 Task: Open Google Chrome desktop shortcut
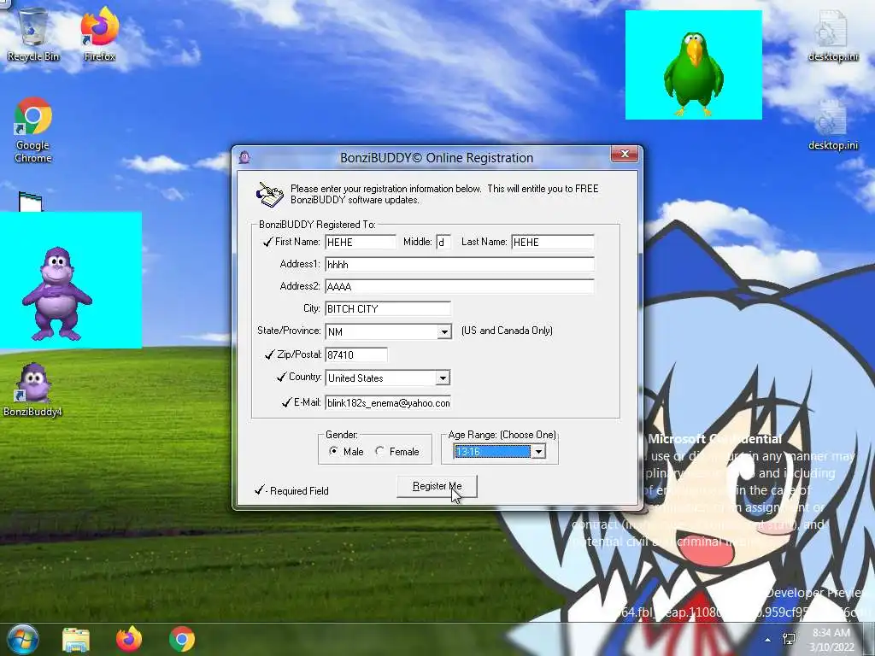point(33,130)
